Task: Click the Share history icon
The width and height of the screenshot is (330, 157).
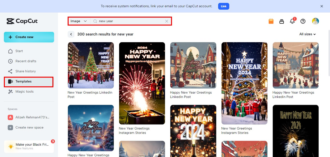Action: [10, 71]
